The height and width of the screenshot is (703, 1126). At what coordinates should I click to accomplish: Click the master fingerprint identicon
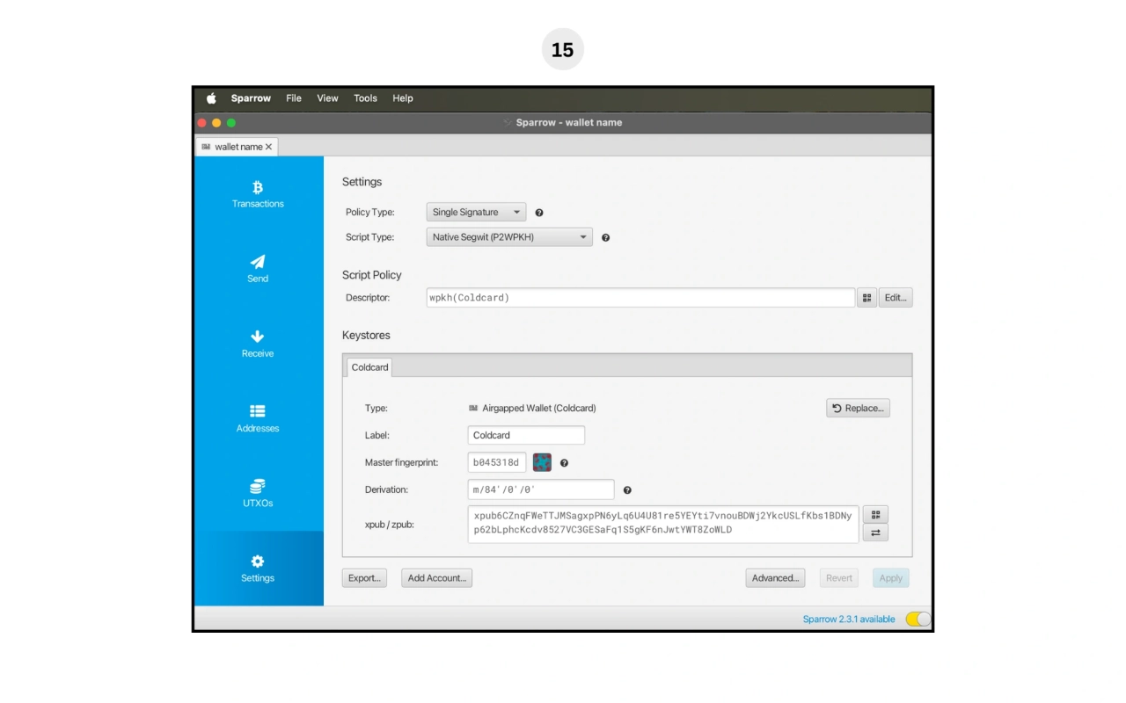542,462
